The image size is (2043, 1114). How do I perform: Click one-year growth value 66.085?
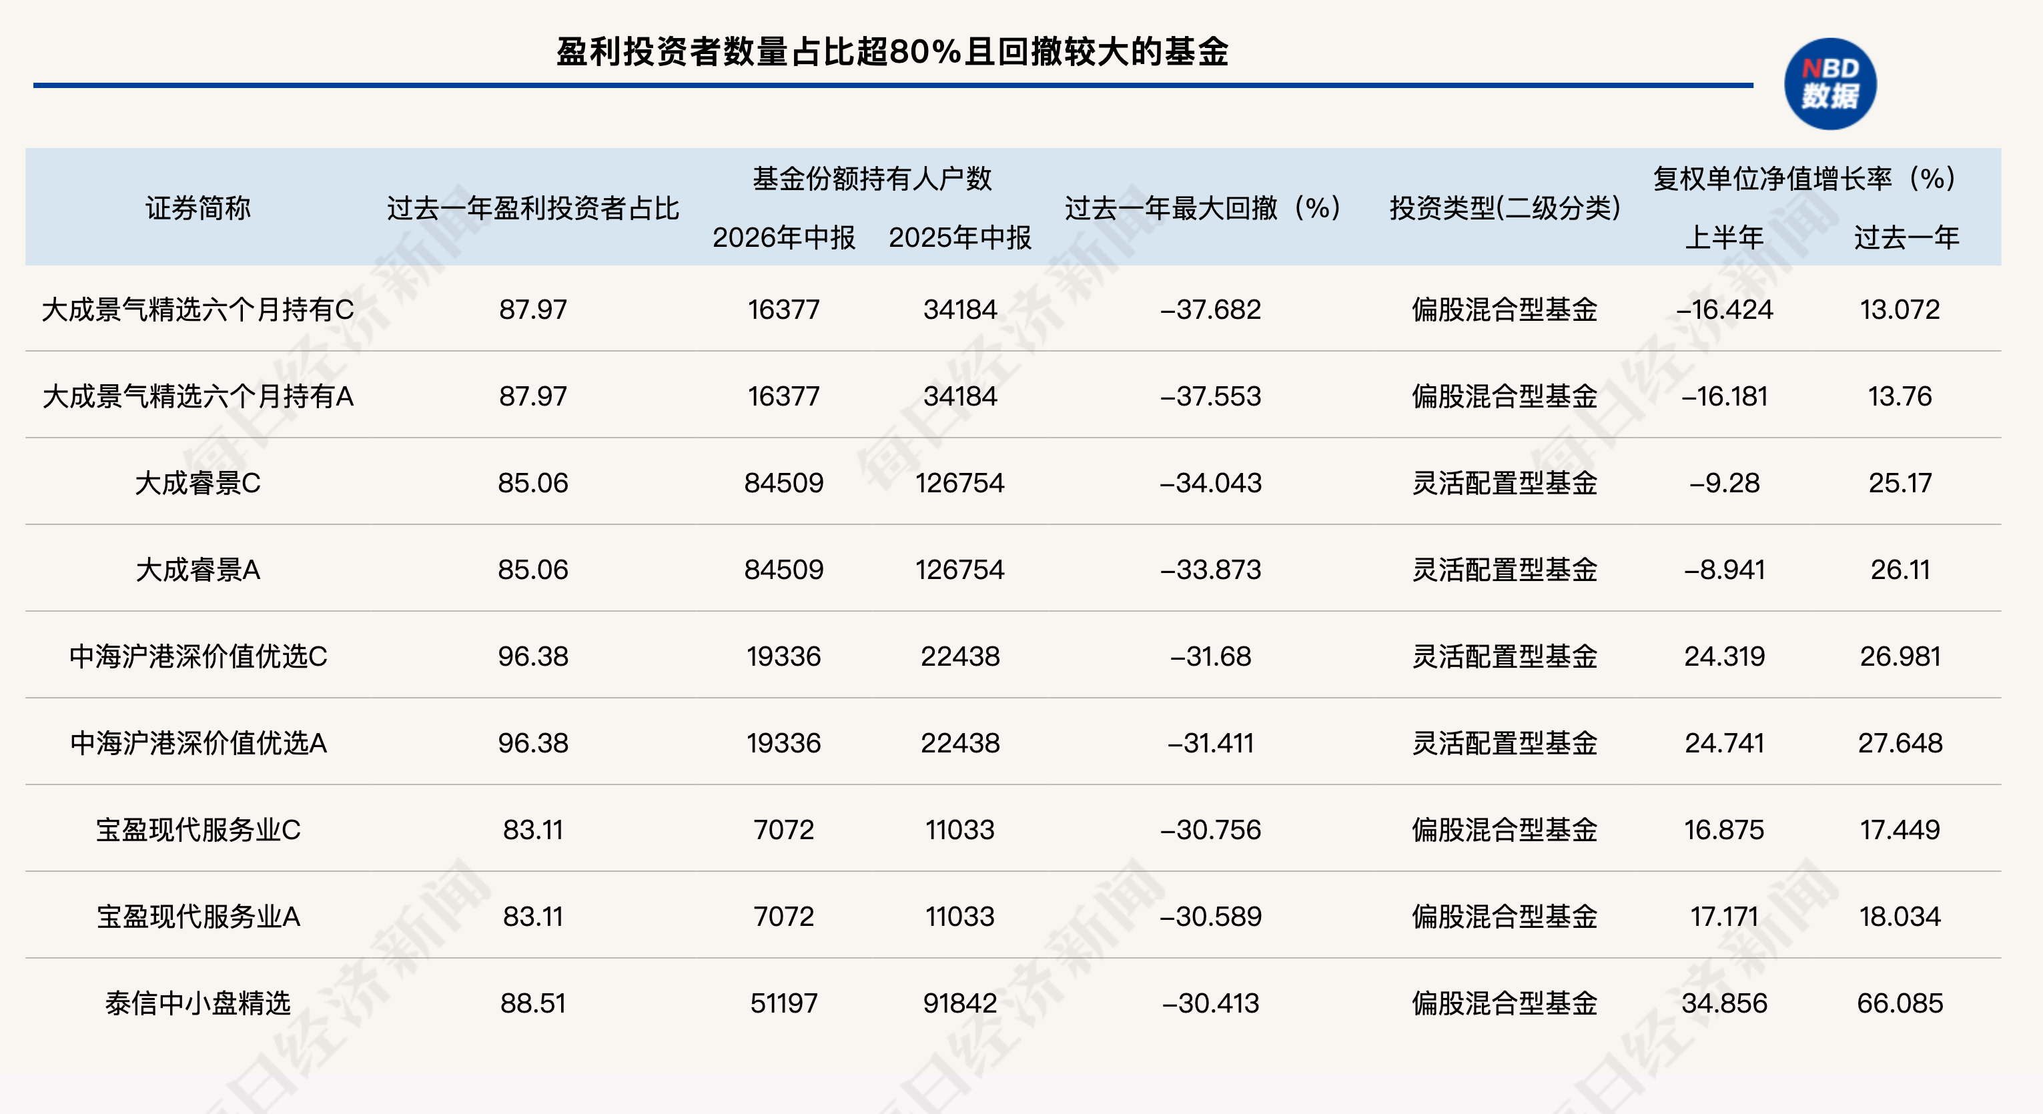pos(1900,1004)
